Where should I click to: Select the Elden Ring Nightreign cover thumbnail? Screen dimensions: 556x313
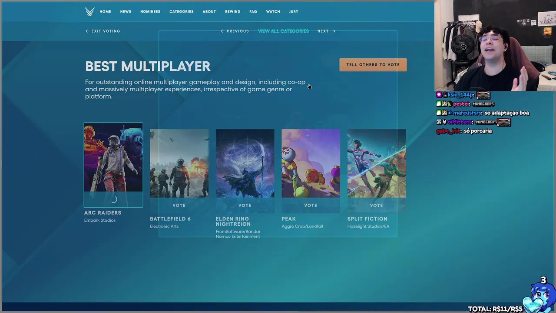[x=245, y=163]
